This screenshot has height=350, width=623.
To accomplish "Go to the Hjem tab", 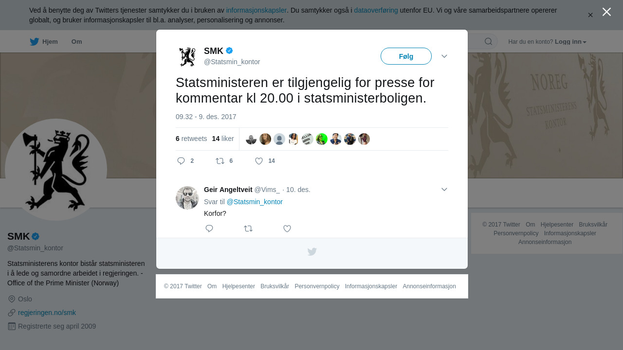I will pyautogui.click(x=44, y=42).
